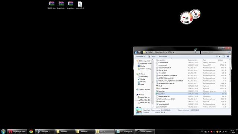Select Videa library
238x134 pixels.
[x=141, y=84]
